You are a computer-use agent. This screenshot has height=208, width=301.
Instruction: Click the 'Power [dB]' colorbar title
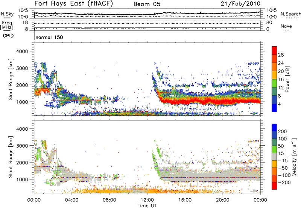[287, 79]
